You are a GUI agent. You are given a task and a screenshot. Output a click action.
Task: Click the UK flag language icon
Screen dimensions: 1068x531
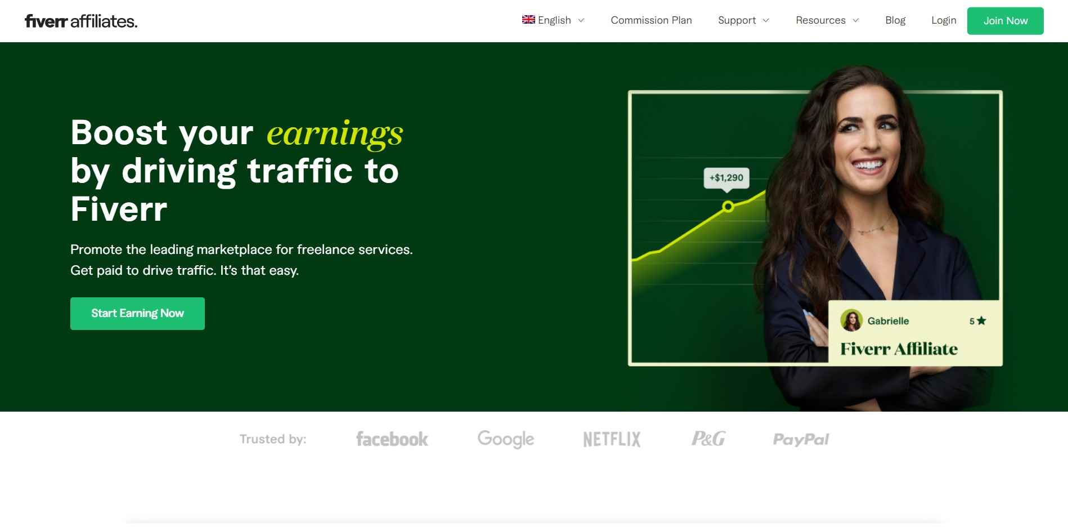click(528, 20)
